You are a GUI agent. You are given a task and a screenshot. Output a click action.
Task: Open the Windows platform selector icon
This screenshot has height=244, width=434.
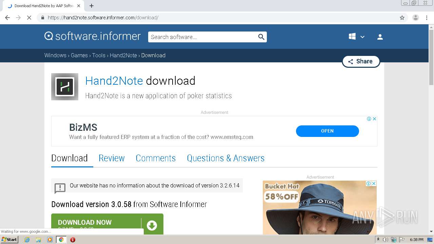pyautogui.click(x=352, y=37)
